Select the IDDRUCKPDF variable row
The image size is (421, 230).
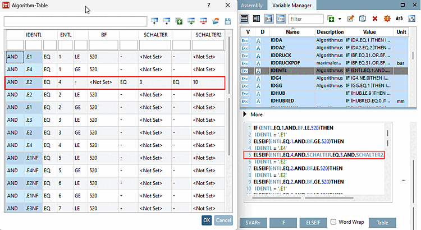[x=324, y=63]
